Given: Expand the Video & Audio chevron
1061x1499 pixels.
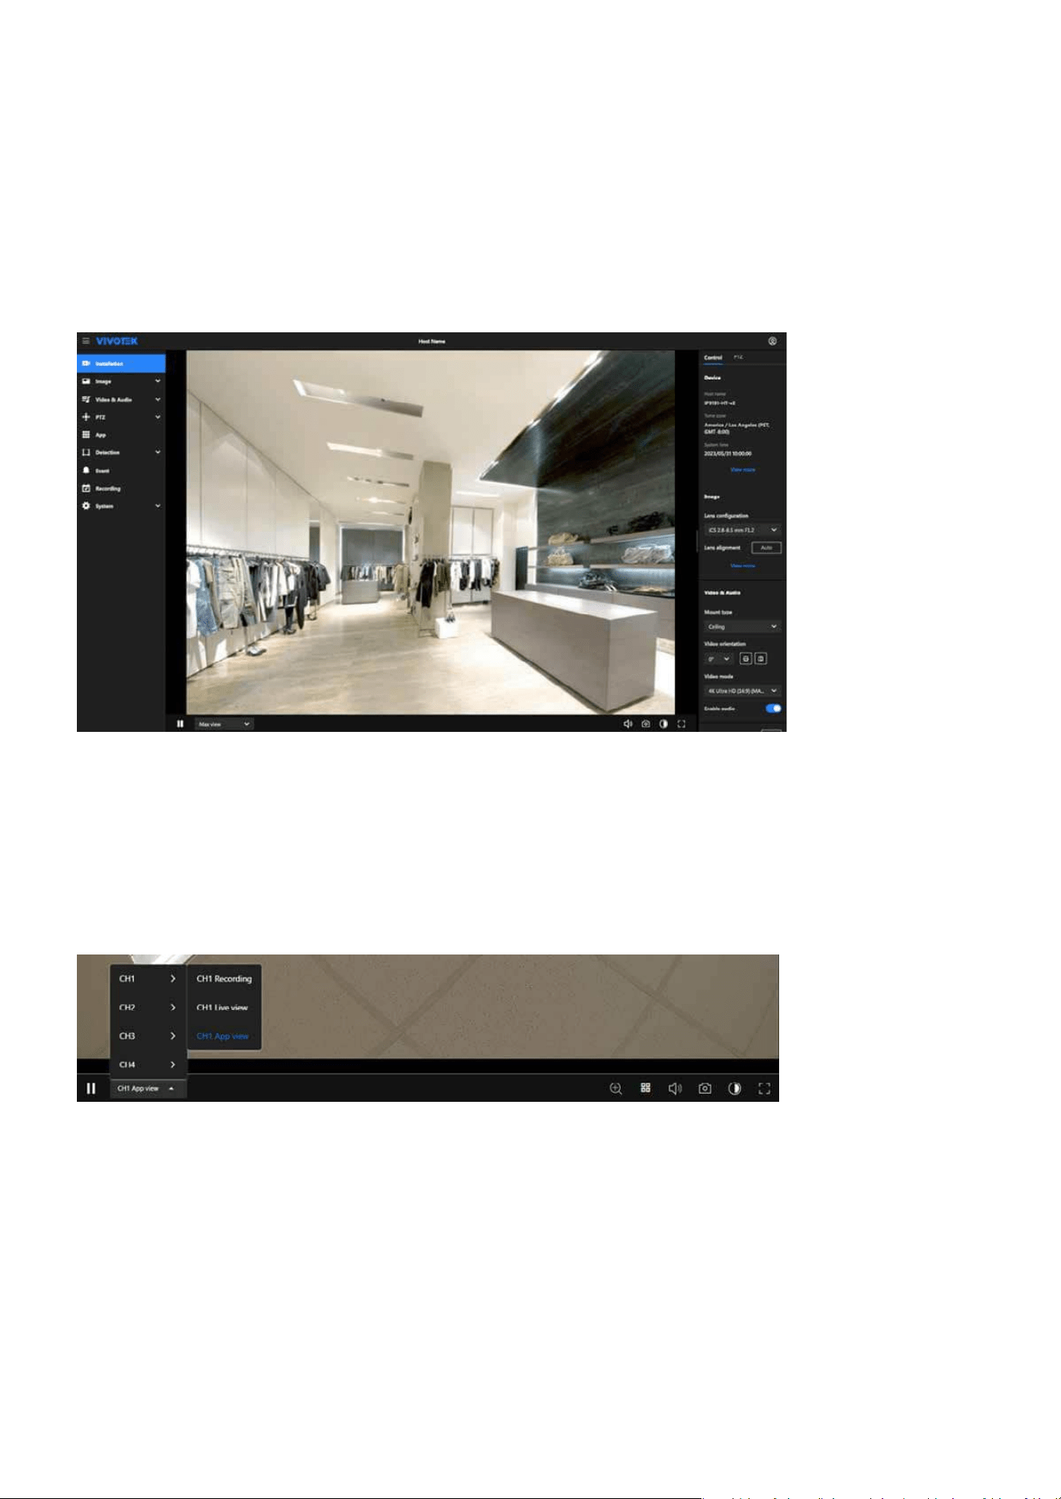Looking at the screenshot, I should (x=158, y=399).
